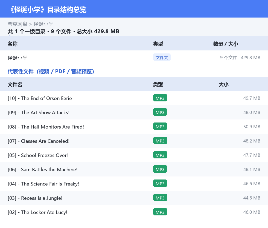Viewport: 268px width, 228px height.
Task: Select '[10] - The End of Orson Eerie'
Action: 40,98
